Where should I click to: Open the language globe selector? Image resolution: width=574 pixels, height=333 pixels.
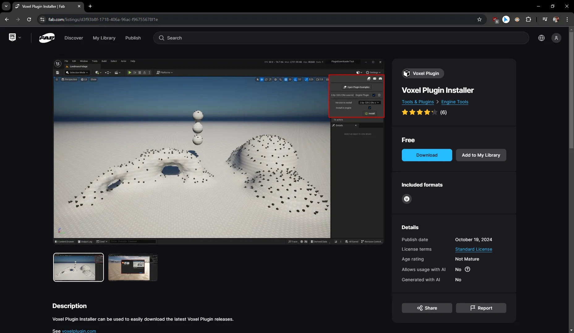pyautogui.click(x=542, y=38)
